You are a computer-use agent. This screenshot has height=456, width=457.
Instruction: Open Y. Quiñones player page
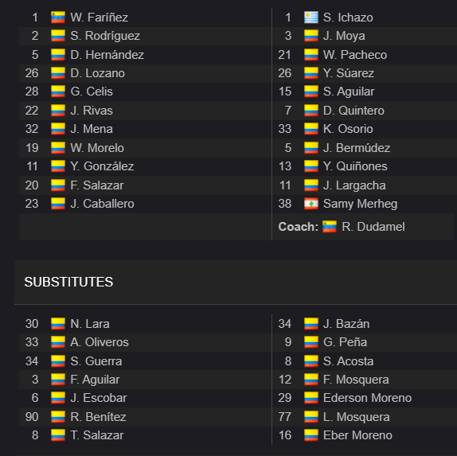pos(355,166)
